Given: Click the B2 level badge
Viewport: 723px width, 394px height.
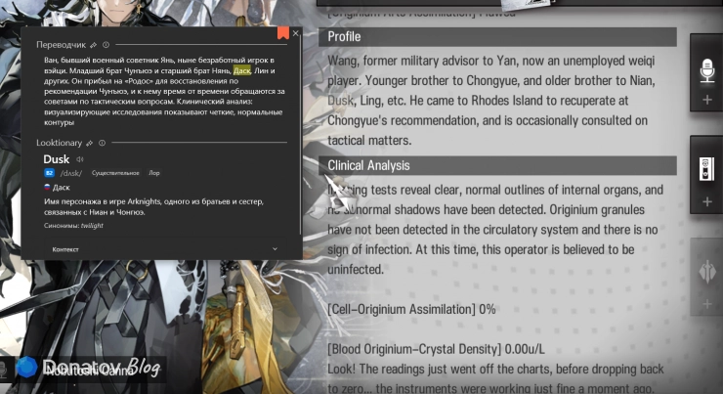Looking at the screenshot, I should coord(49,173).
